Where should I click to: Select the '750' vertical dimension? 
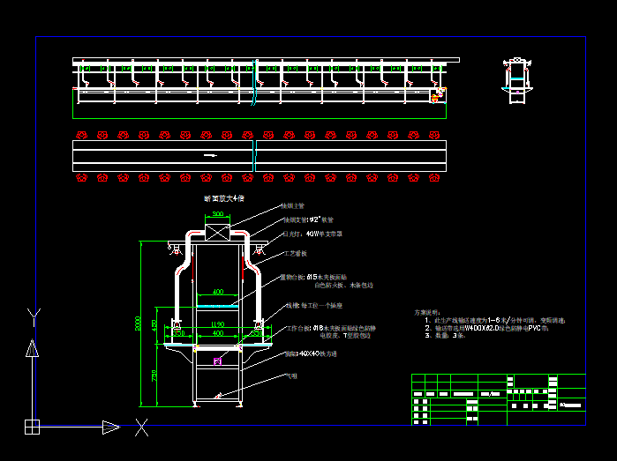[x=154, y=375]
